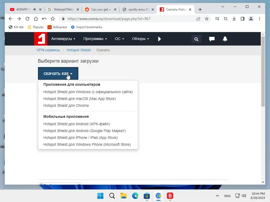Open the AliExpress bookmark
270x202 pixels.
click(x=57, y=27)
